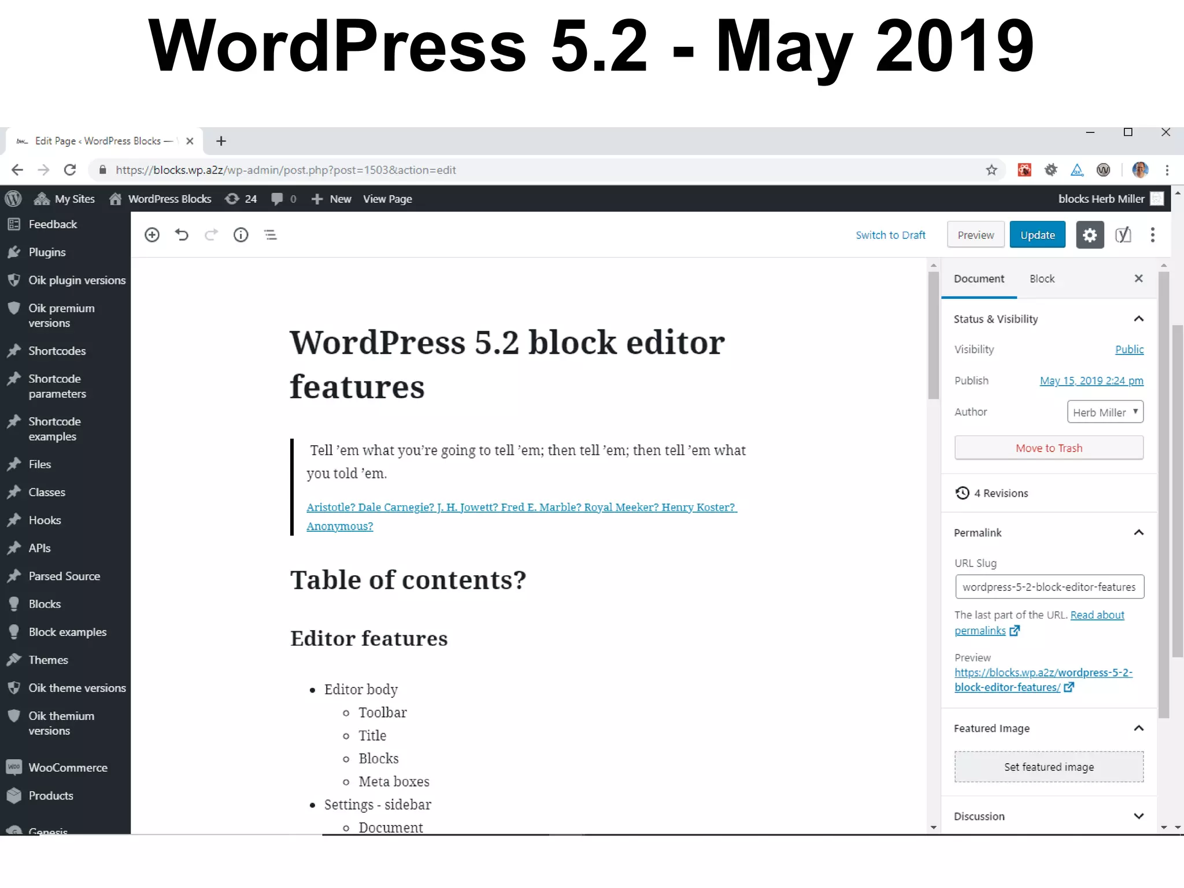Click View Page in the admin bar
The height and width of the screenshot is (888, 1184).
(387, 199)
